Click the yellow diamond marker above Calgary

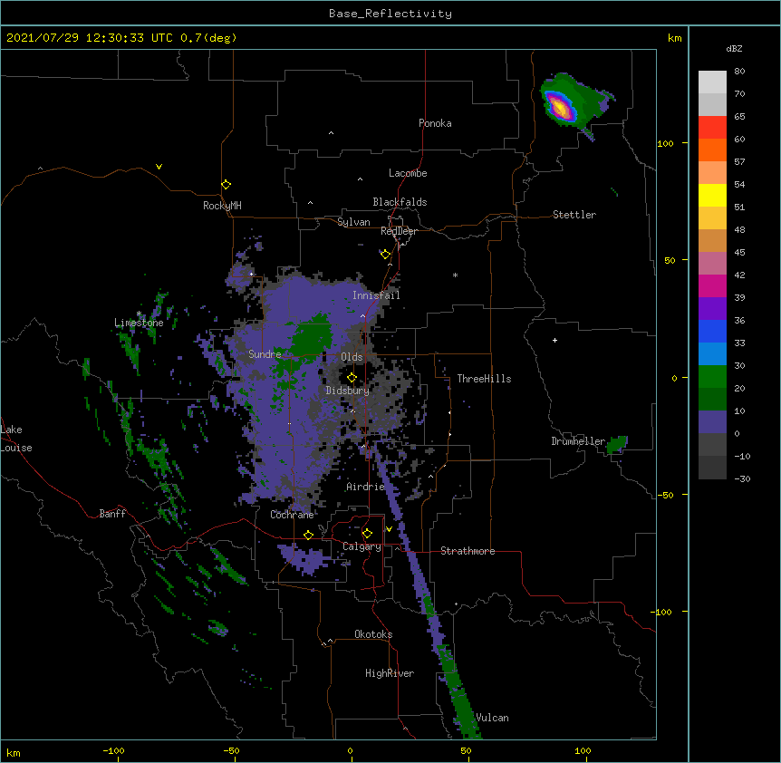367,534
